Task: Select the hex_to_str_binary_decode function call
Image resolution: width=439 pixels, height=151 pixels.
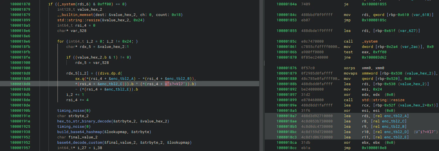Action: coord(84,121)
